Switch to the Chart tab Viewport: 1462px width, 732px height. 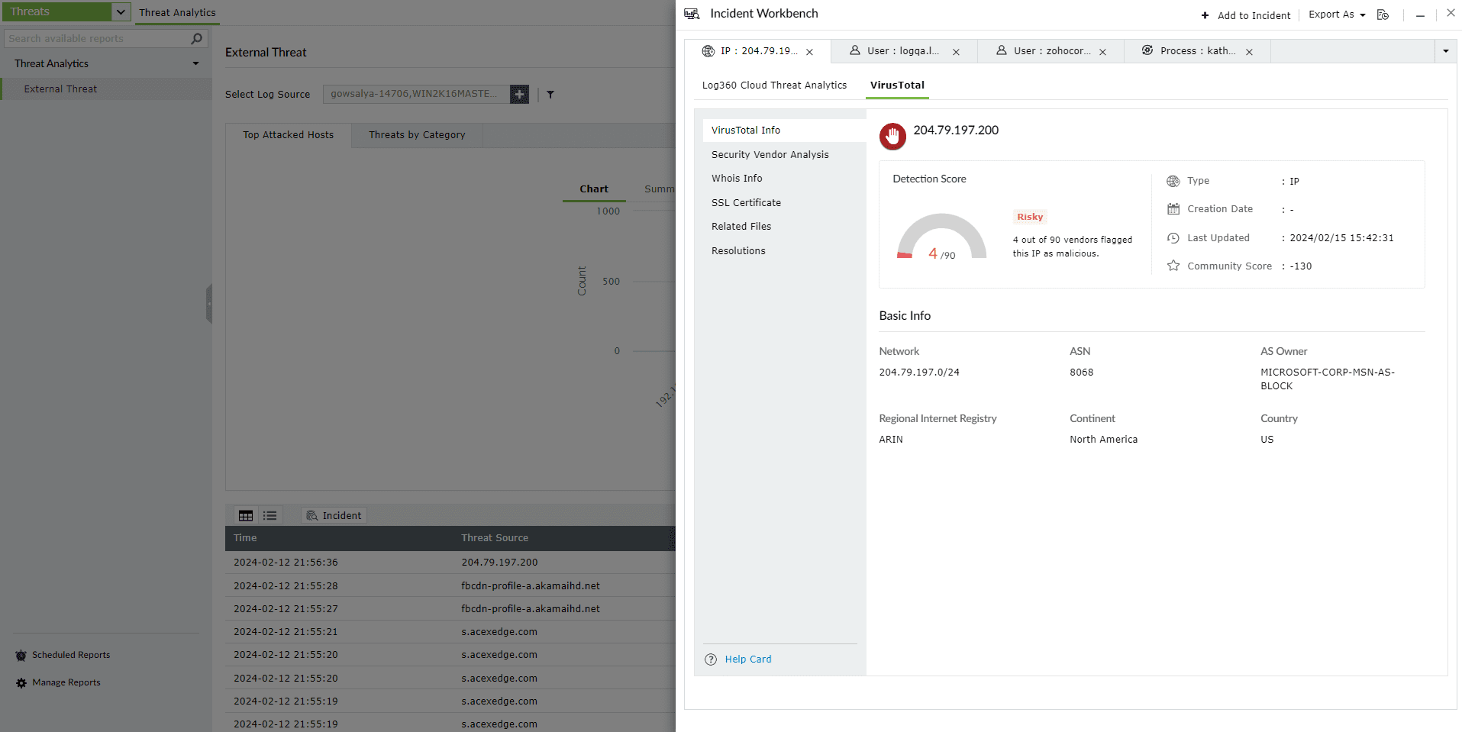[594, 189]
